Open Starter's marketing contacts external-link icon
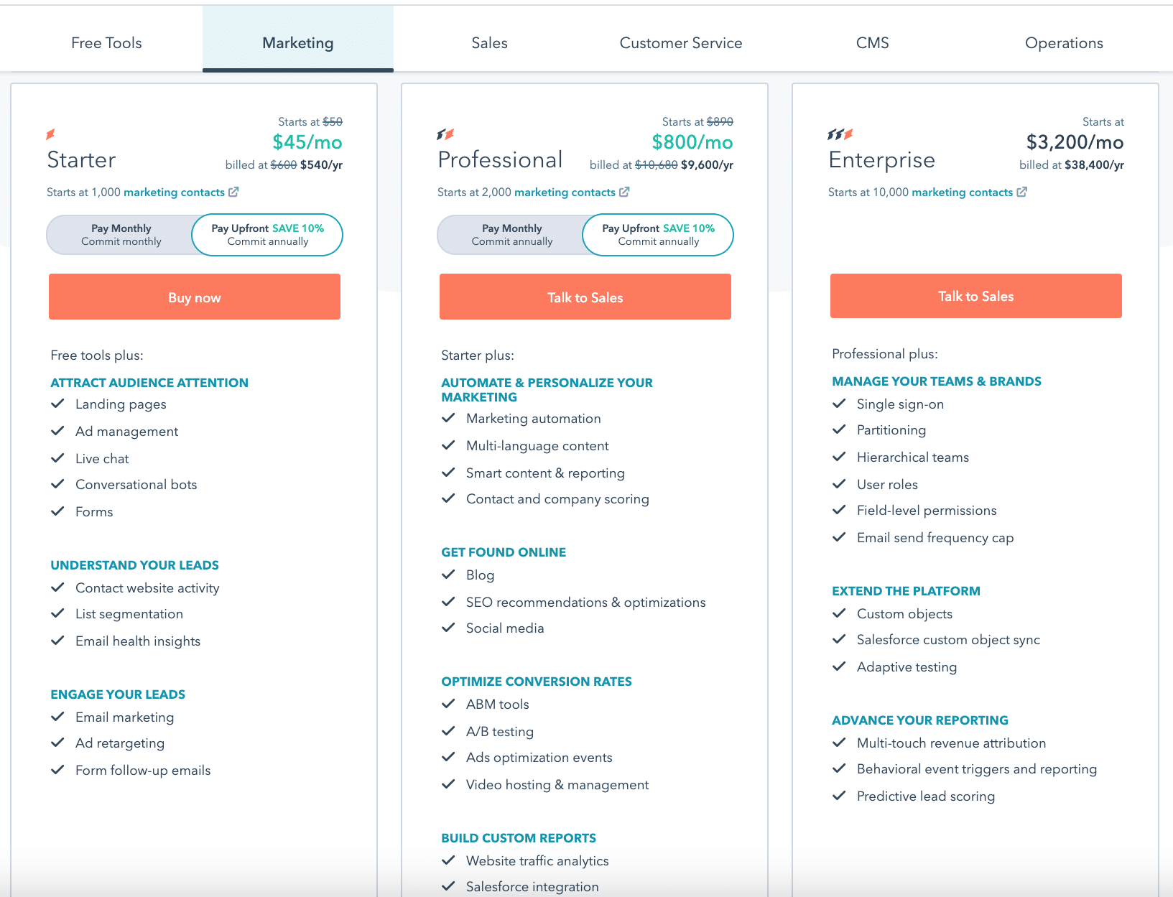1173x897 pixels. tap(234, 192)
